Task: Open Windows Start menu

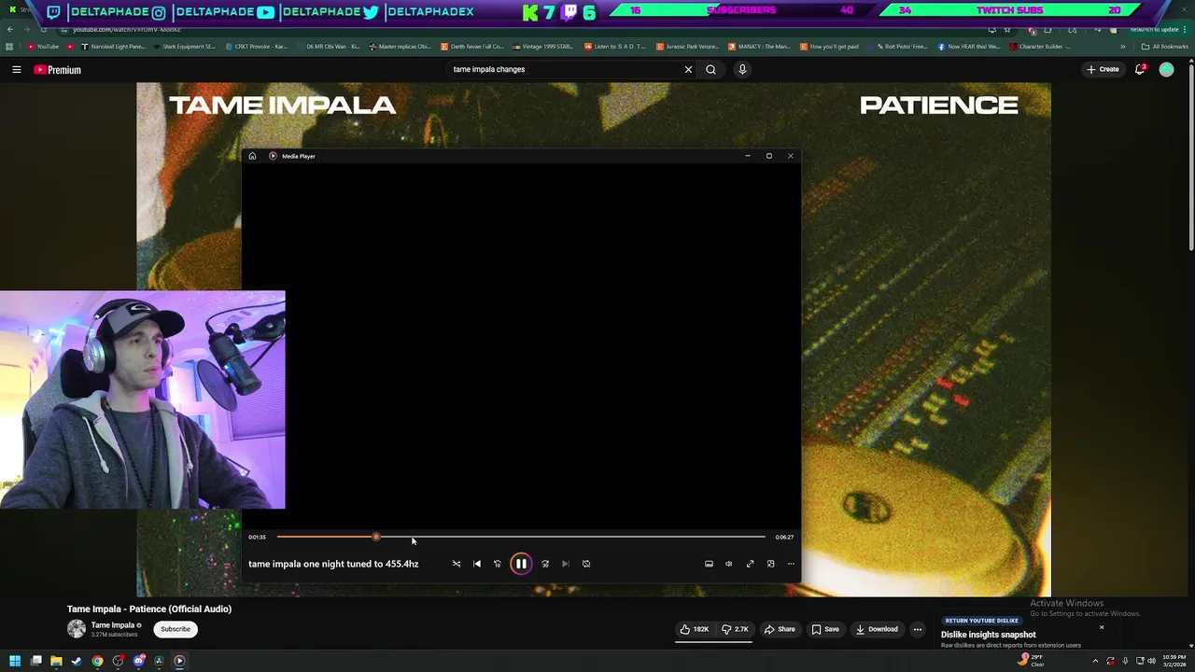Action: click(x=15, y=661)
